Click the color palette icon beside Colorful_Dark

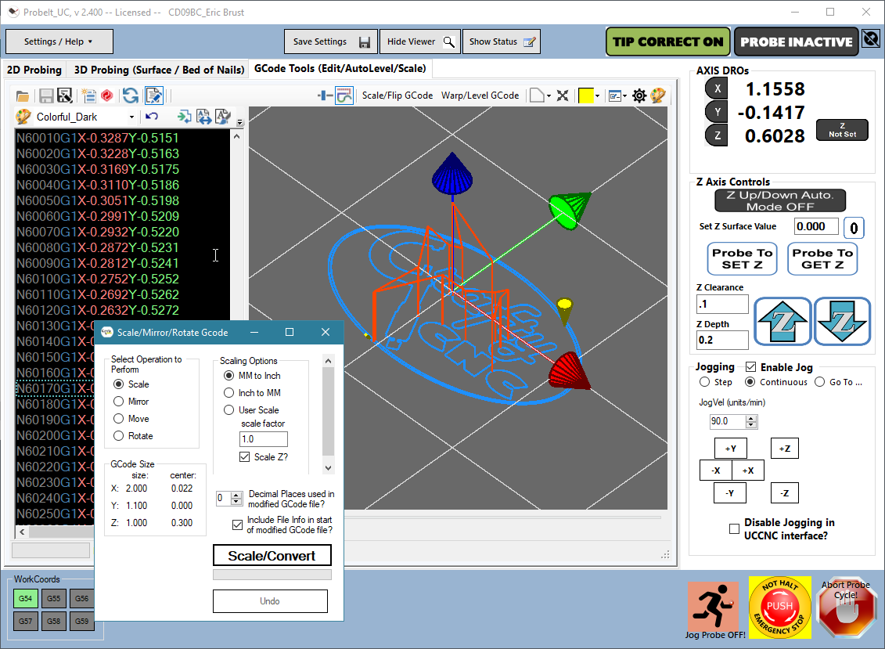click(23, 117)
